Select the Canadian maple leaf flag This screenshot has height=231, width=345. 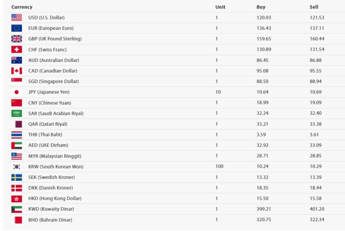17,71
